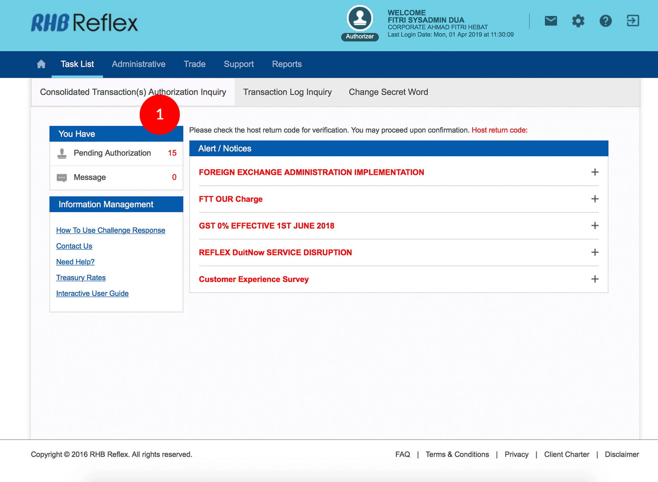
Task: Switch to Transaction Log Inquiry tab
Action: pos(287,92)
